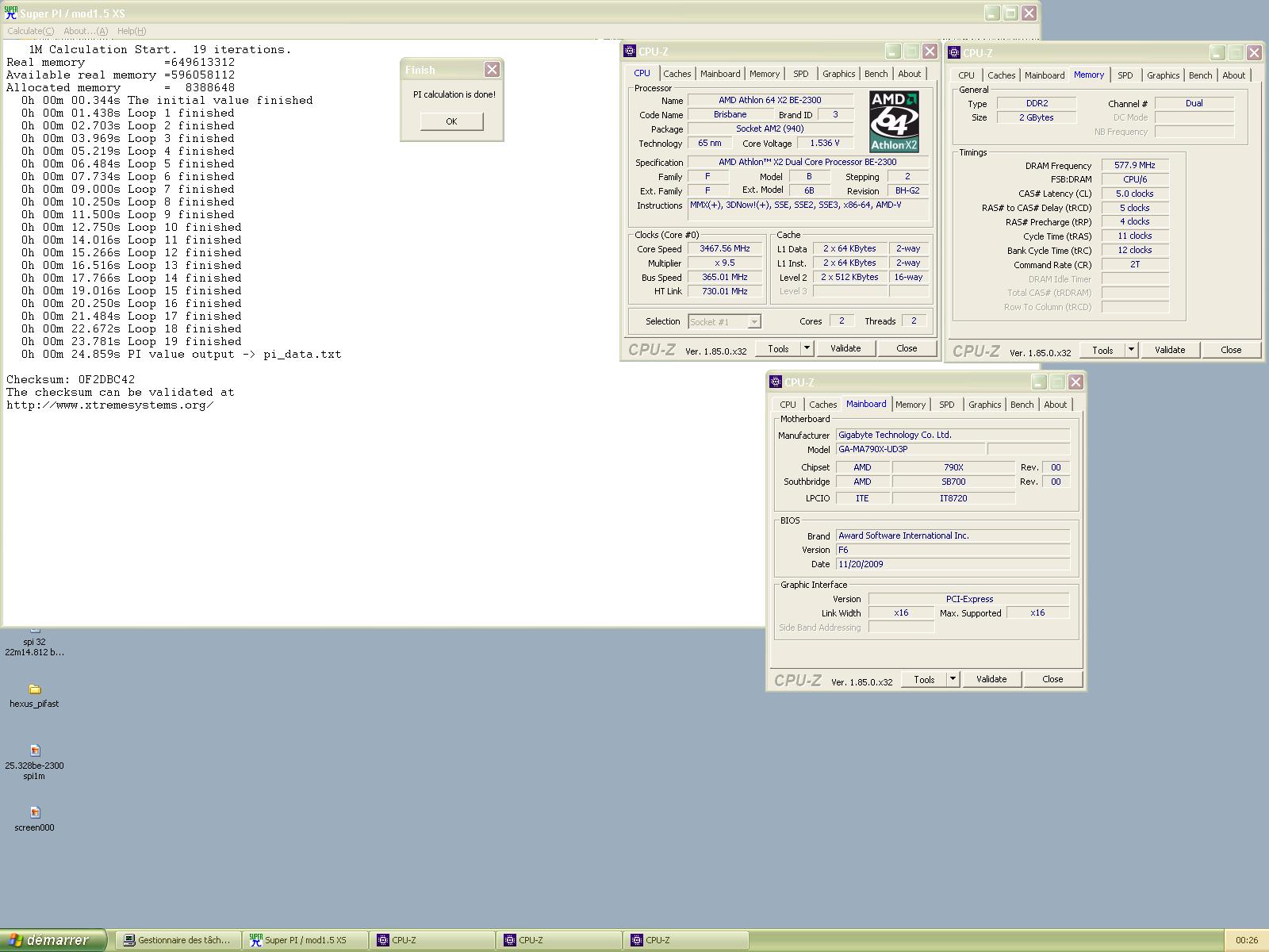Click the CPU-Z Memory window title icon
Image resolution: width=1269 pixels, height=952 pixels.
coord(954,53)
